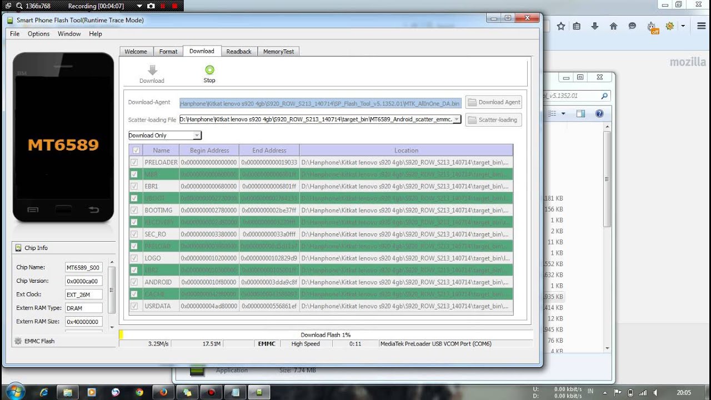Switch to the MemoryTest tab
The width and height of the screenshot is (711, 400).
pyautogui.click(x=279, y=52)
